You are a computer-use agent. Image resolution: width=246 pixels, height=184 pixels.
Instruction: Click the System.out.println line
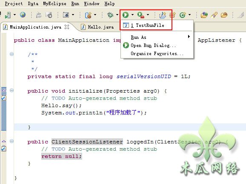pos(94,113)
